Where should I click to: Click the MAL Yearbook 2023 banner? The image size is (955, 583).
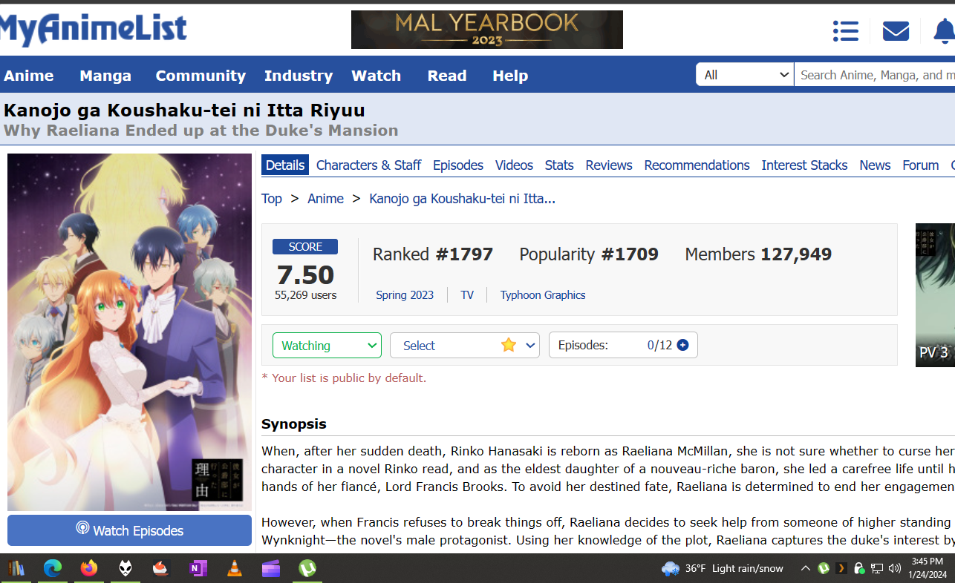(487, 30)
